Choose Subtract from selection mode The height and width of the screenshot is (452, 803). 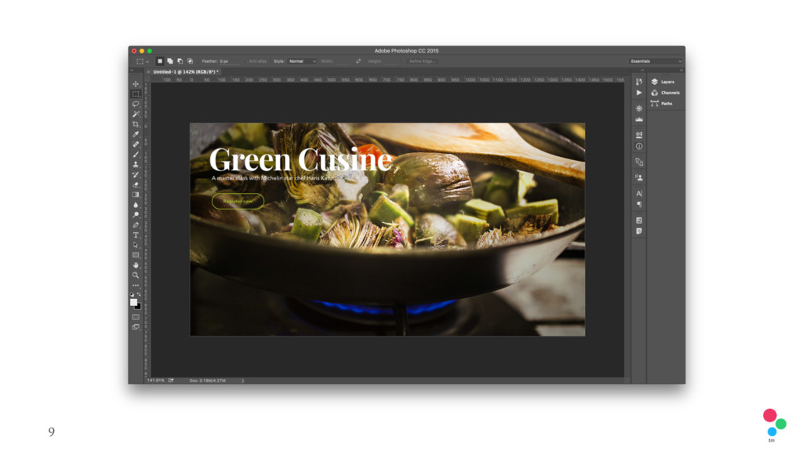tap(180, 61)
